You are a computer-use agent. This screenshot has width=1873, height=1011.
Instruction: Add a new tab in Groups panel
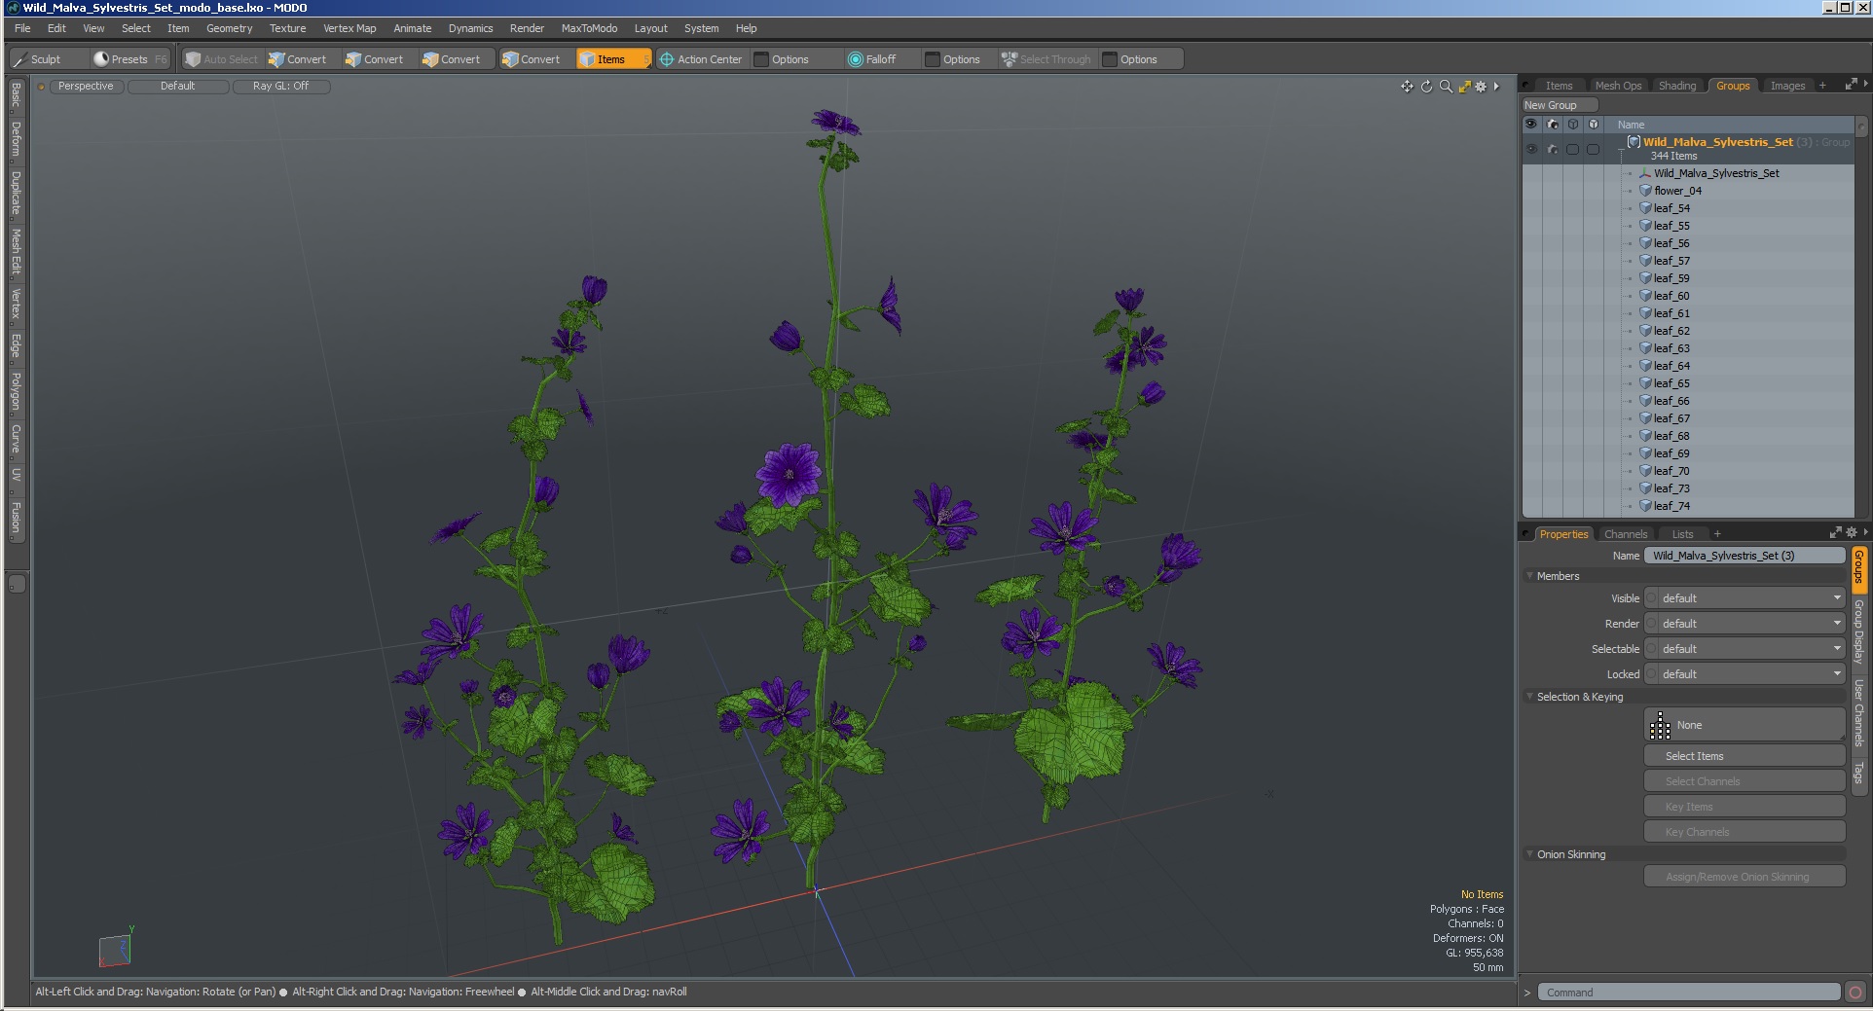[x=1822, y=86]
